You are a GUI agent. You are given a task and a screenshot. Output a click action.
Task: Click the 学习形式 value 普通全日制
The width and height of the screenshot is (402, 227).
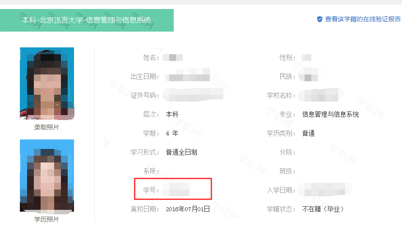(x=181, y=152)
